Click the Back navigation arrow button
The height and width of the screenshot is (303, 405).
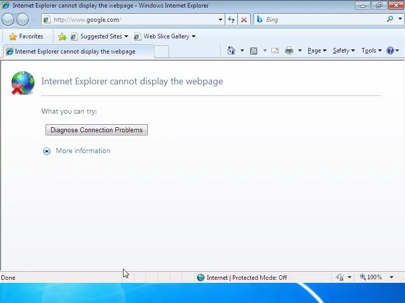pyautogui.click(x=8, y=19)
